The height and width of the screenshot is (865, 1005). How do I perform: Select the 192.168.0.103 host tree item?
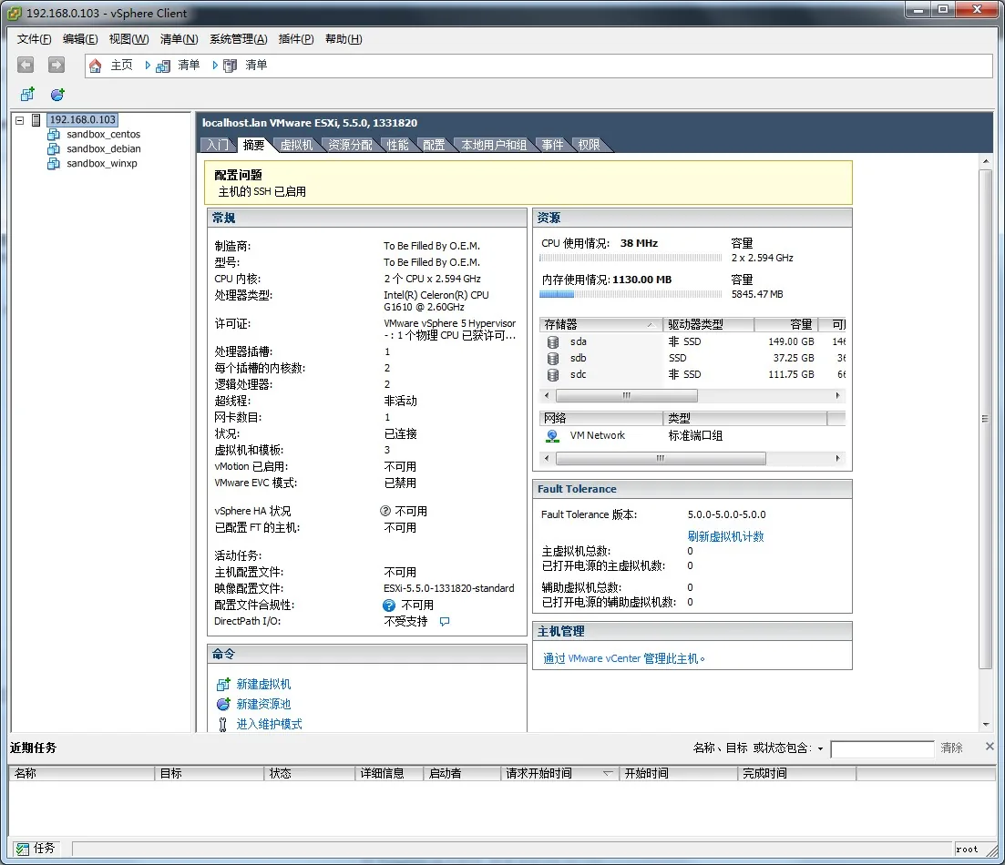[x=83, y=120]
